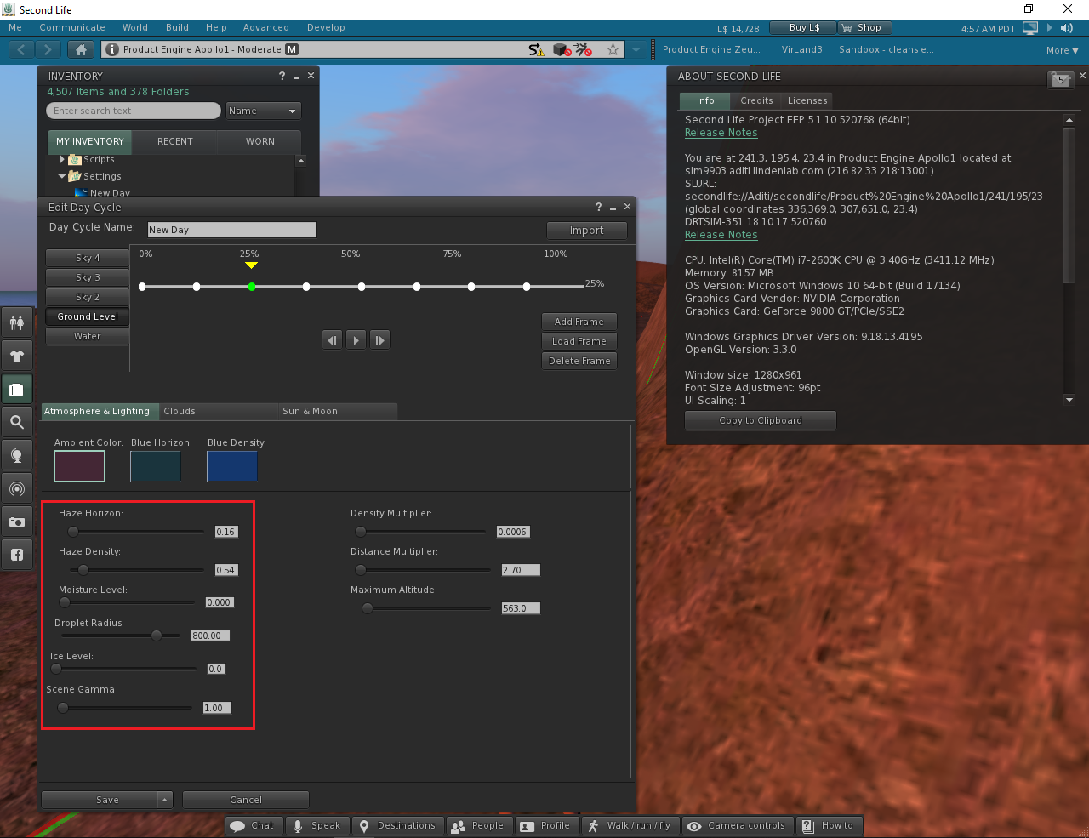Image resolution: width=1089 pixels, height=838 pixels.
Task: Favorite this location with the star icon
Action: [x=613, y=49]
